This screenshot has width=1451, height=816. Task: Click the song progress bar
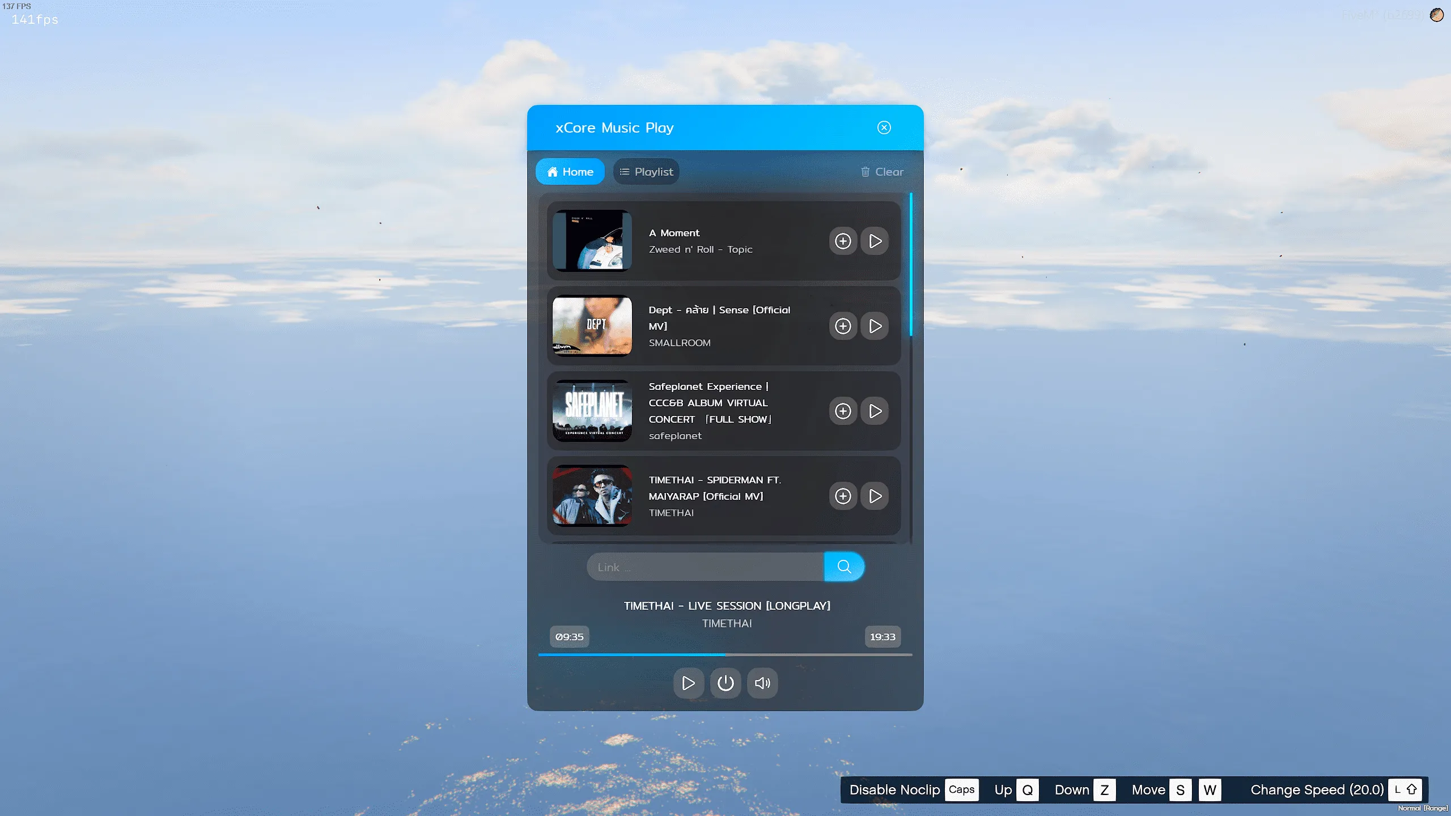coord(725,654)
